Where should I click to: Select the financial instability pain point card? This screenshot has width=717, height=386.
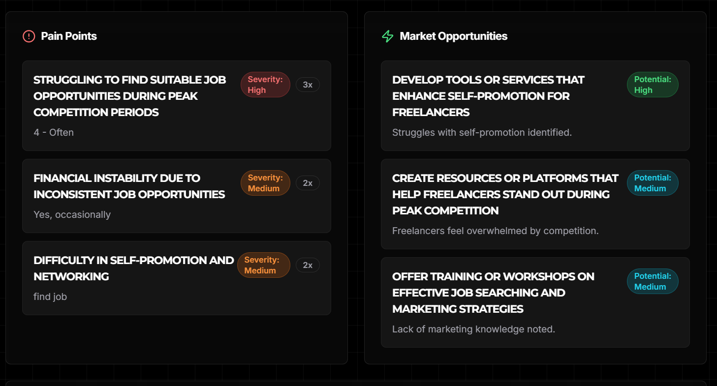[x=176, y=195]
